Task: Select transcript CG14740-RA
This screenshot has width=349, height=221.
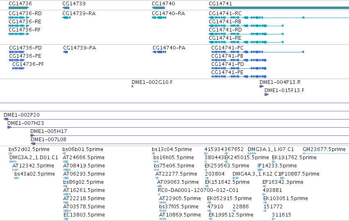Action: (x=169, y=14)
